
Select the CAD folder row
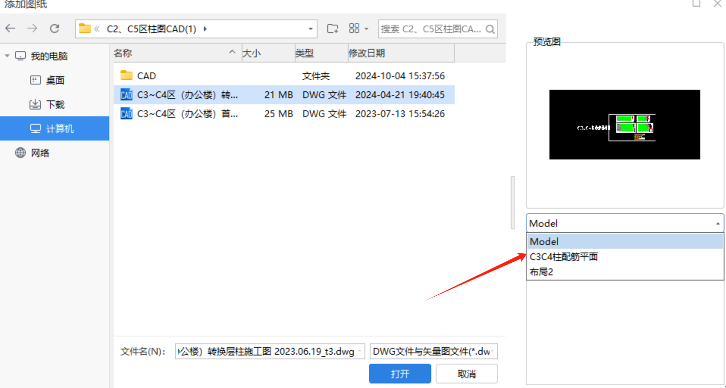[x=284, y=76]
